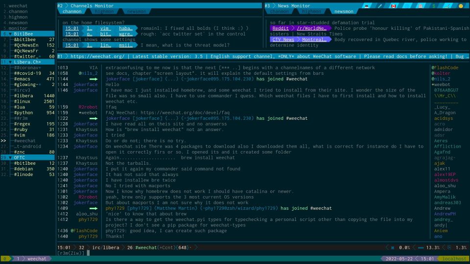Click the tmux session 0 indicator

pyautogui.click(x=5, y=259)
